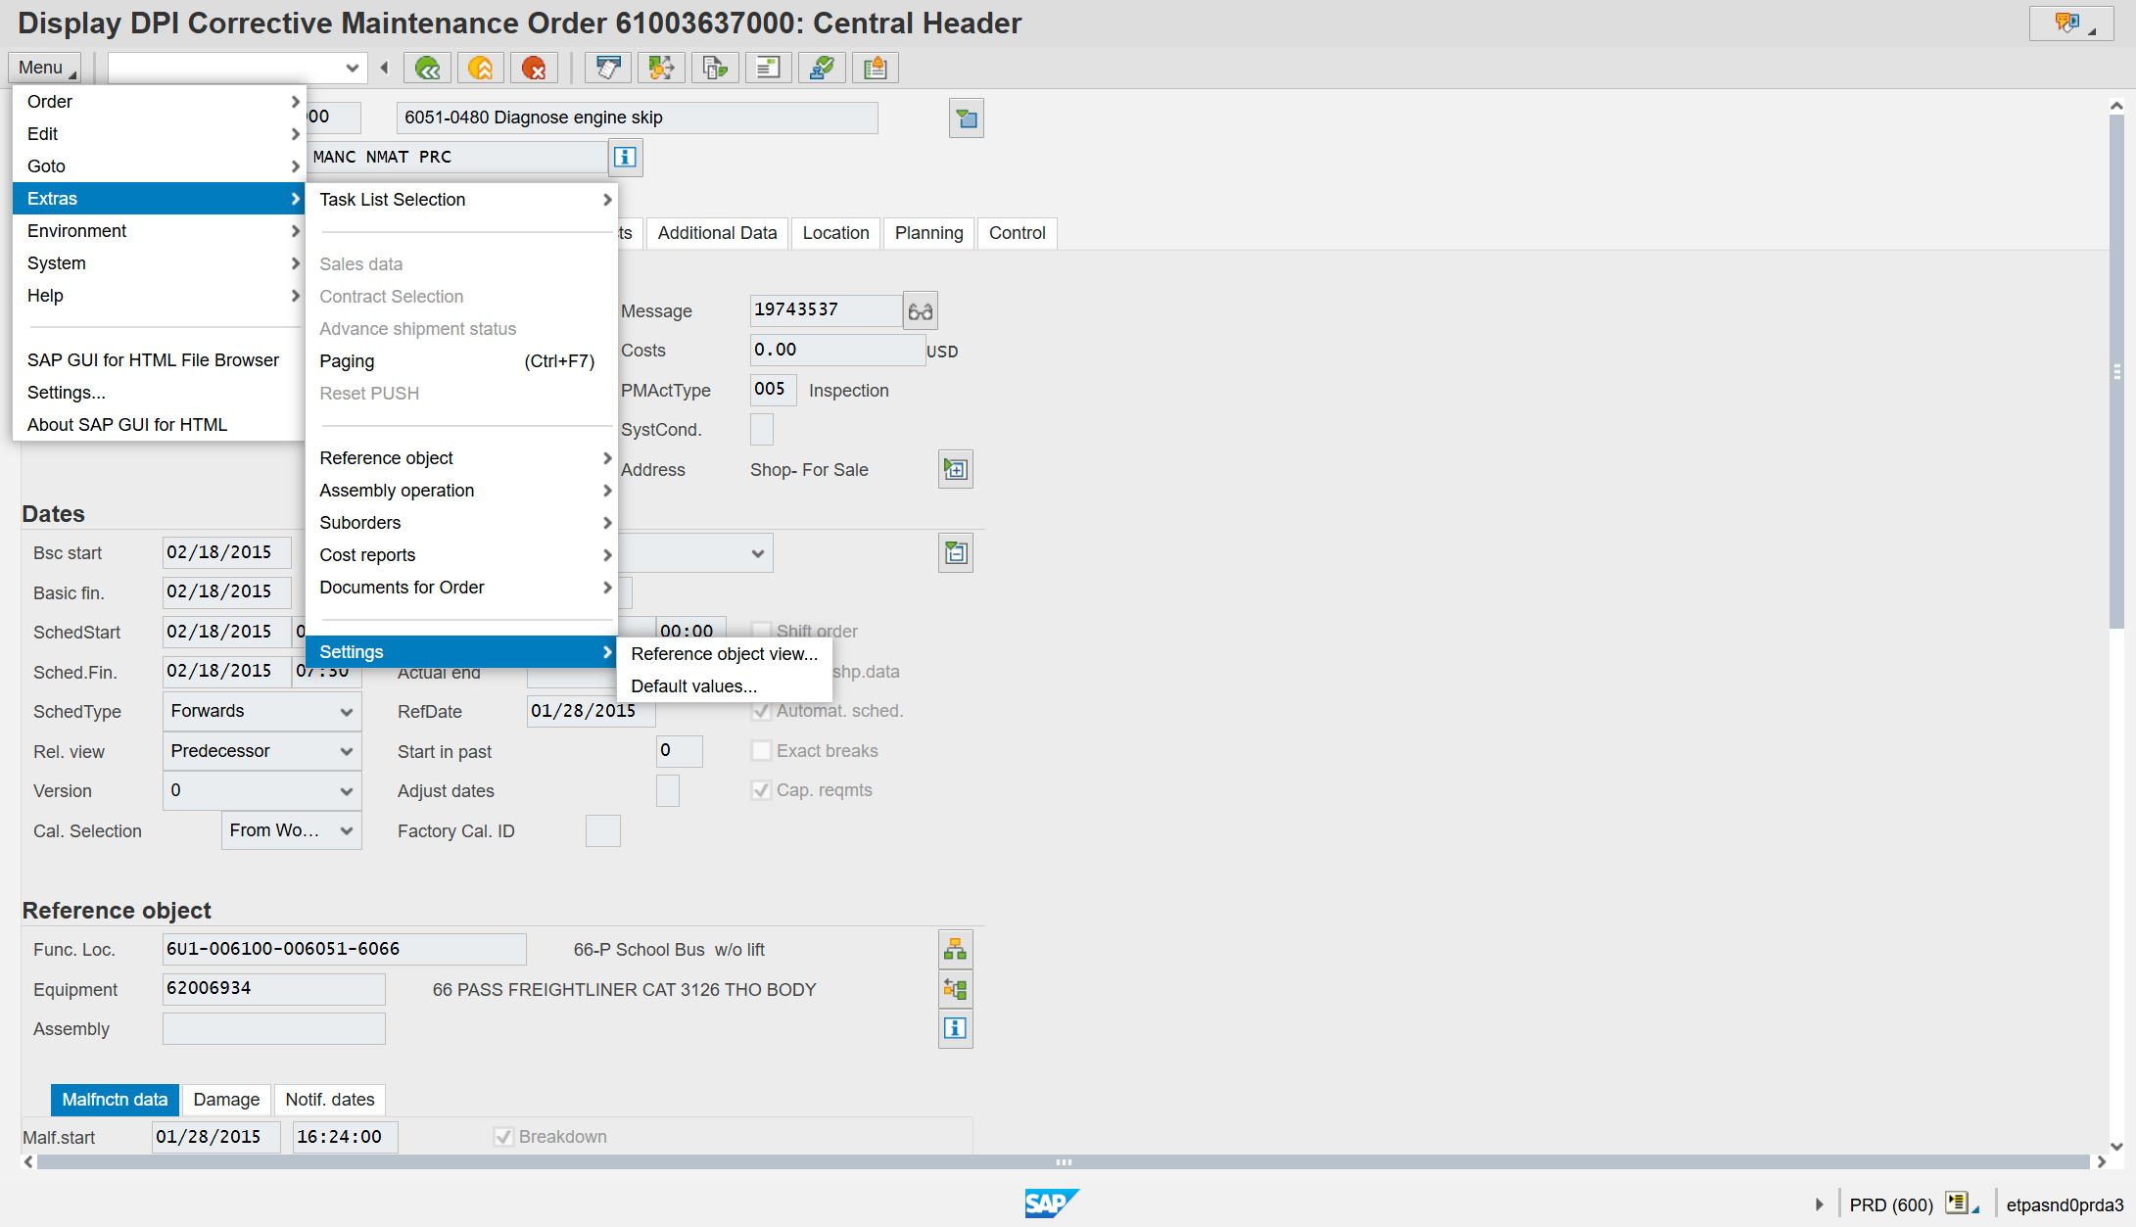Open the empty dropdown right of Bsc start
Screen dimensions: 2136x1227
coord(757,553)
